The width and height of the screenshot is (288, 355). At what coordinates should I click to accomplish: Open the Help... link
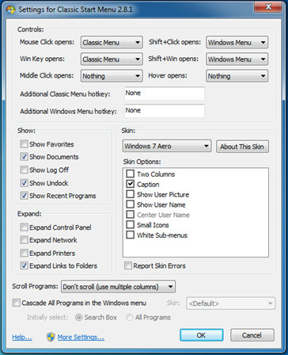tap(22, 338)
